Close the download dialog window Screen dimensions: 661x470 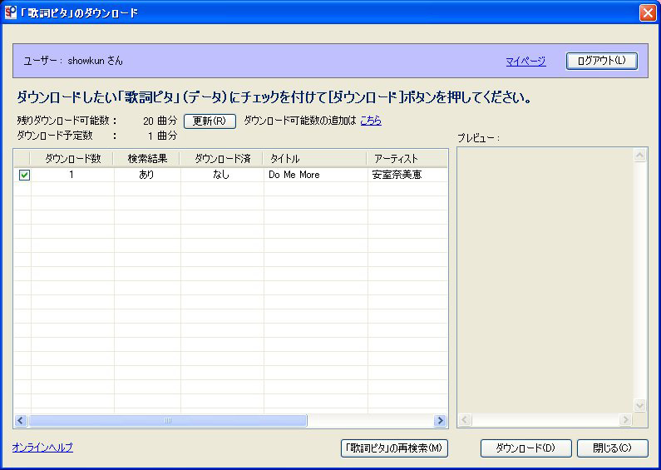click(x=648, y=12)
